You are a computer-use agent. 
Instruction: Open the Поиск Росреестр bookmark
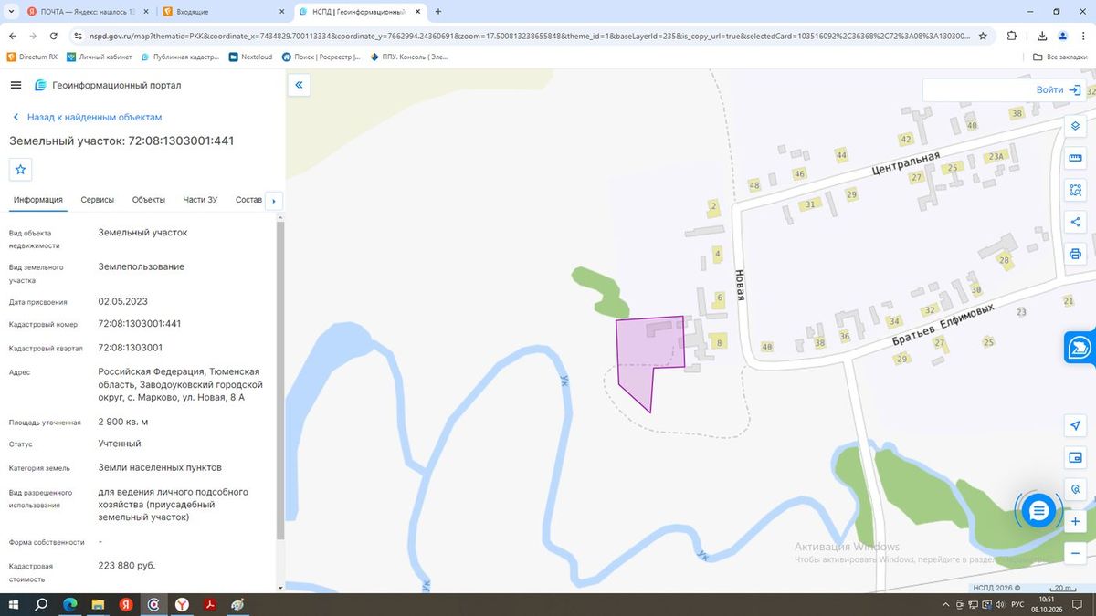(321, 57)
